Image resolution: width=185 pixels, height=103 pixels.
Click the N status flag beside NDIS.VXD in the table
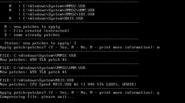point(10,18)
